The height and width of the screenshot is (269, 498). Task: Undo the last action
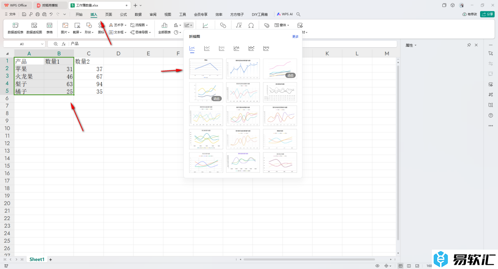51,14
